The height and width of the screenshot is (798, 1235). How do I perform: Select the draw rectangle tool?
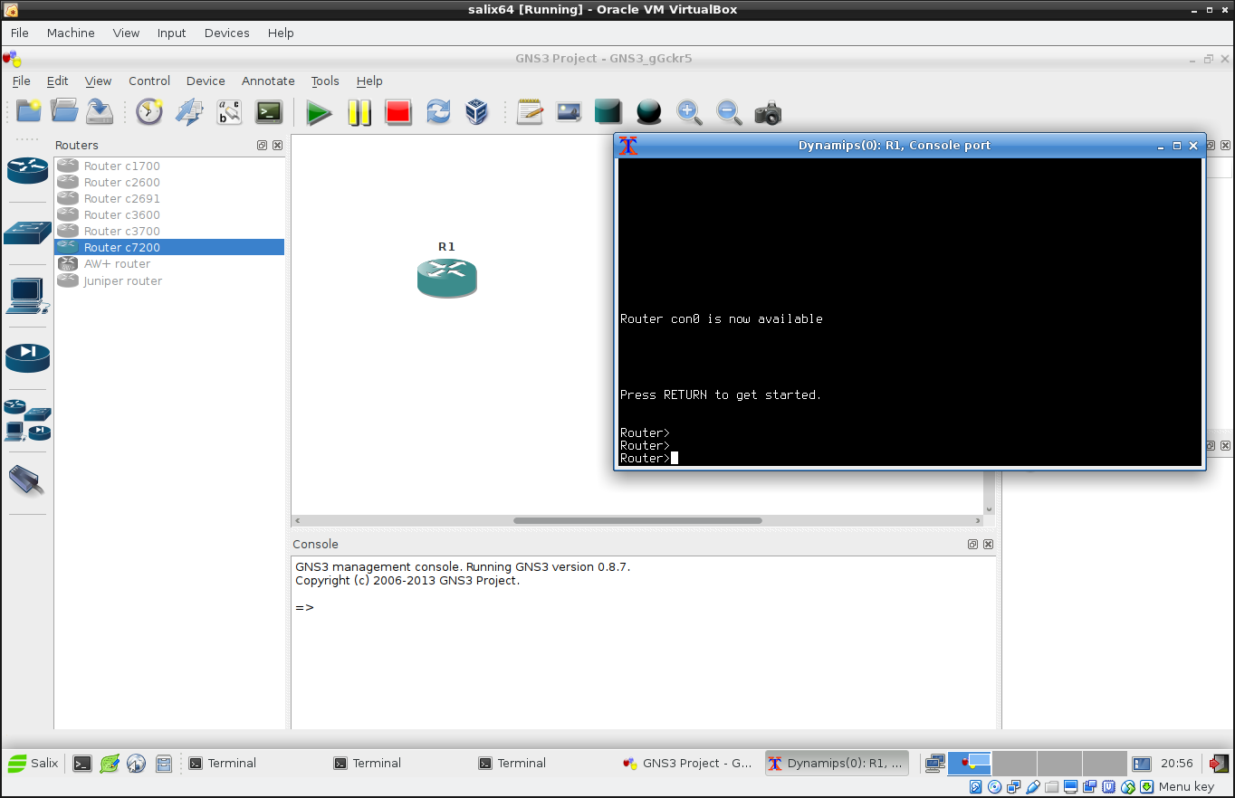608,112
